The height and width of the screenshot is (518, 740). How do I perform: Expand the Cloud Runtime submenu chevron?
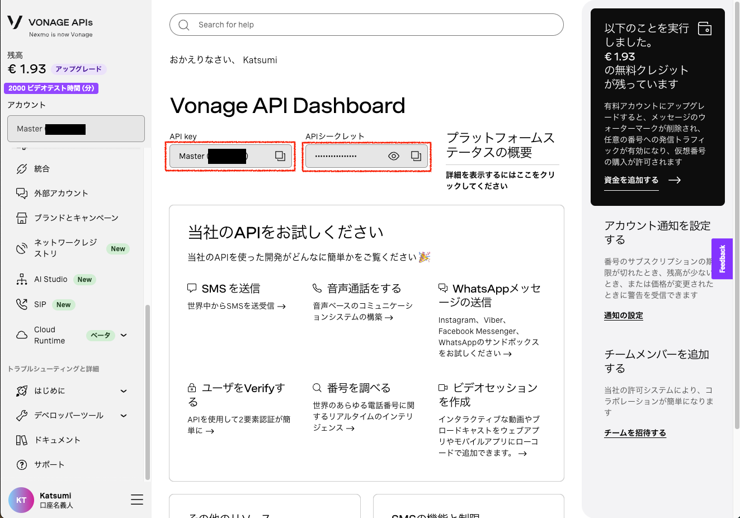point(124,335)
